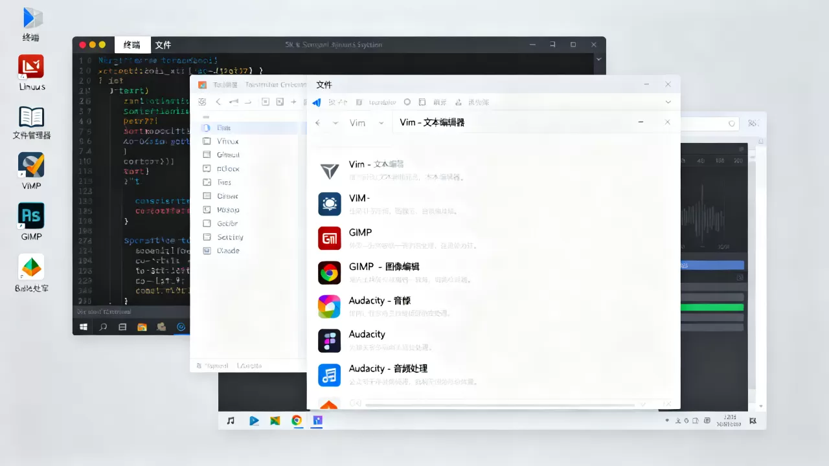This screenshot has height=466, width=829.
Task: Switch to the 文件 tab in terminal window
Action: (163, 45)
